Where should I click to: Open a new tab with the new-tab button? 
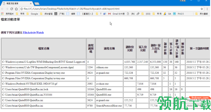(37, 4)
